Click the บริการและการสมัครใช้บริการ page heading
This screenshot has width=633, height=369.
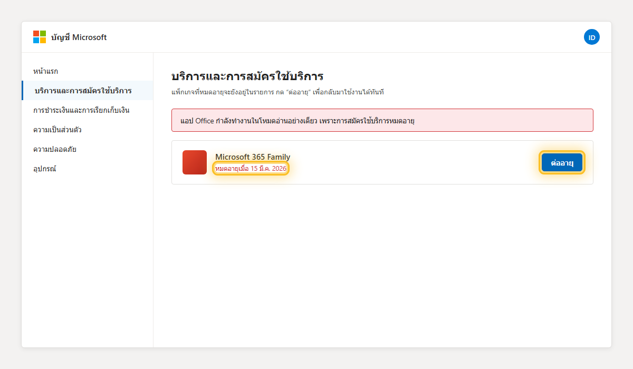[247, 76]
